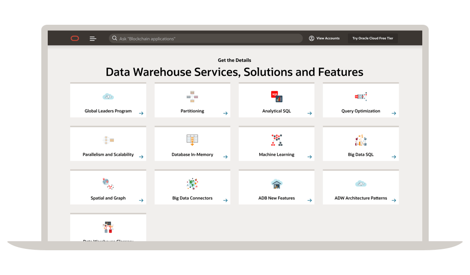Click the Parallelism and Scalability icon
The height and width of the screenshot is (275, 470).
[x=108, y=140]
